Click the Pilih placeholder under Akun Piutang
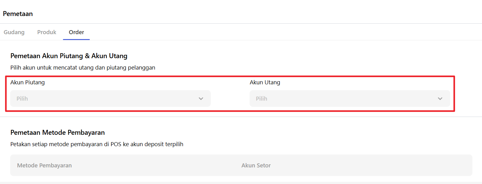The image size is (482, 184). coord(22,99)
